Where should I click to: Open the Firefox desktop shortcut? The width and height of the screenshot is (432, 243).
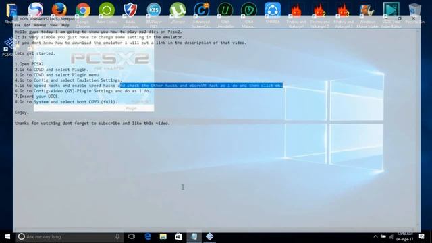pyautogui.click(x=59, y=10)
